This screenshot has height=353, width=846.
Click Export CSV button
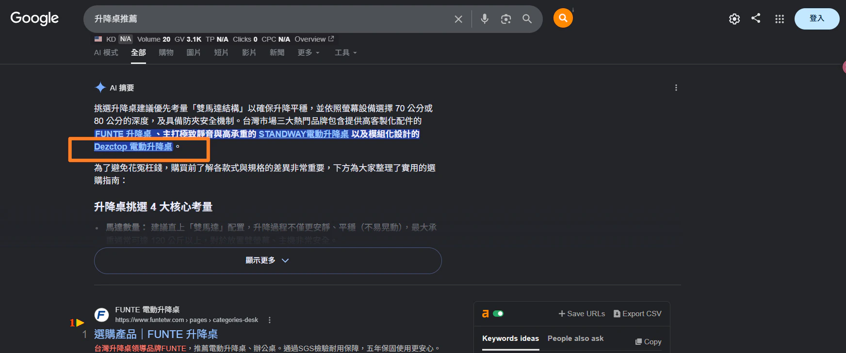tap(637, 314)
